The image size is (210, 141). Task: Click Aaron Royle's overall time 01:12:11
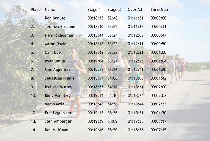[136, 44]
